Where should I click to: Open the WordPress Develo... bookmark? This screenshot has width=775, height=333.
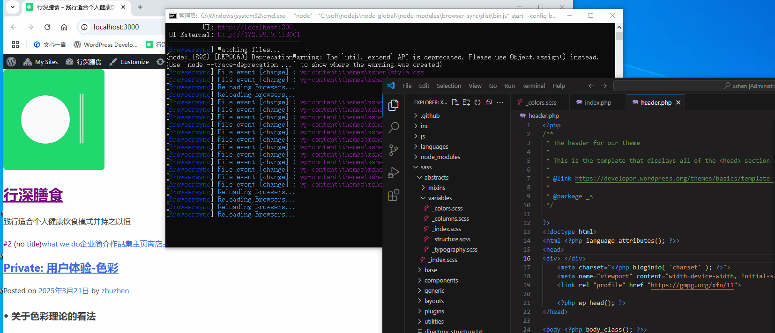point(106,44)
